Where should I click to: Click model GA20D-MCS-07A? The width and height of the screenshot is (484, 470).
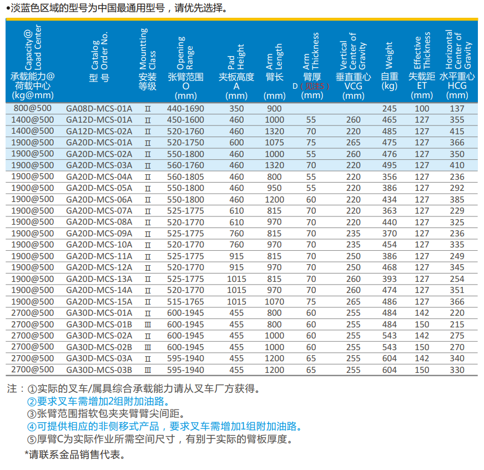point(99,211)
